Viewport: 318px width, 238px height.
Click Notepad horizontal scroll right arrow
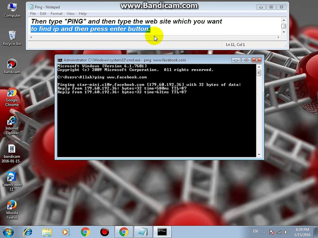[278, 37]
